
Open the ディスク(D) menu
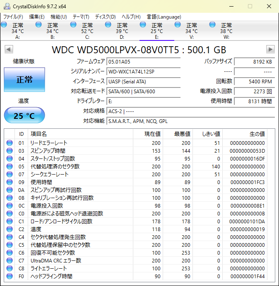105,17
